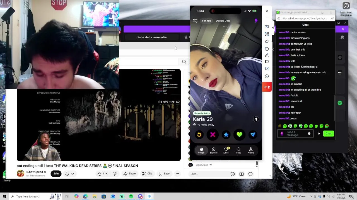Click the fullscreen arrows icon in mirror sidebar

(x=267, y=34)
